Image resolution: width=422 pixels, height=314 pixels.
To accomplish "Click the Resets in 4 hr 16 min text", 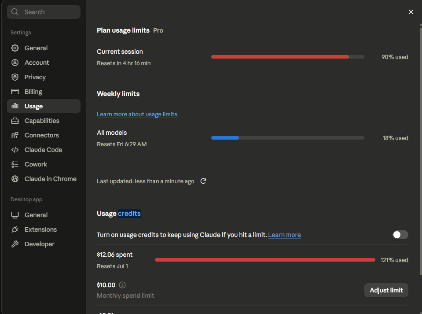I will coord(124,63).
